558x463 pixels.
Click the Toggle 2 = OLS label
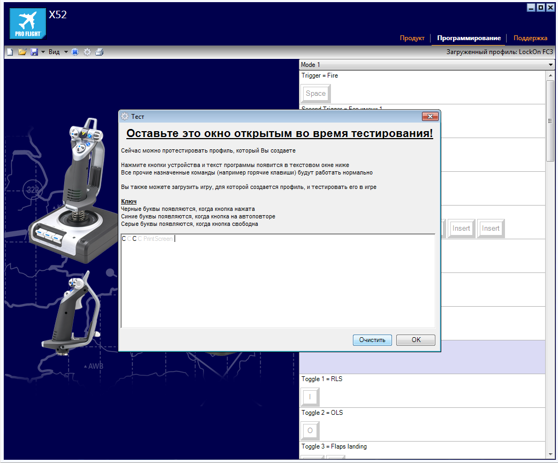point(322,413)
